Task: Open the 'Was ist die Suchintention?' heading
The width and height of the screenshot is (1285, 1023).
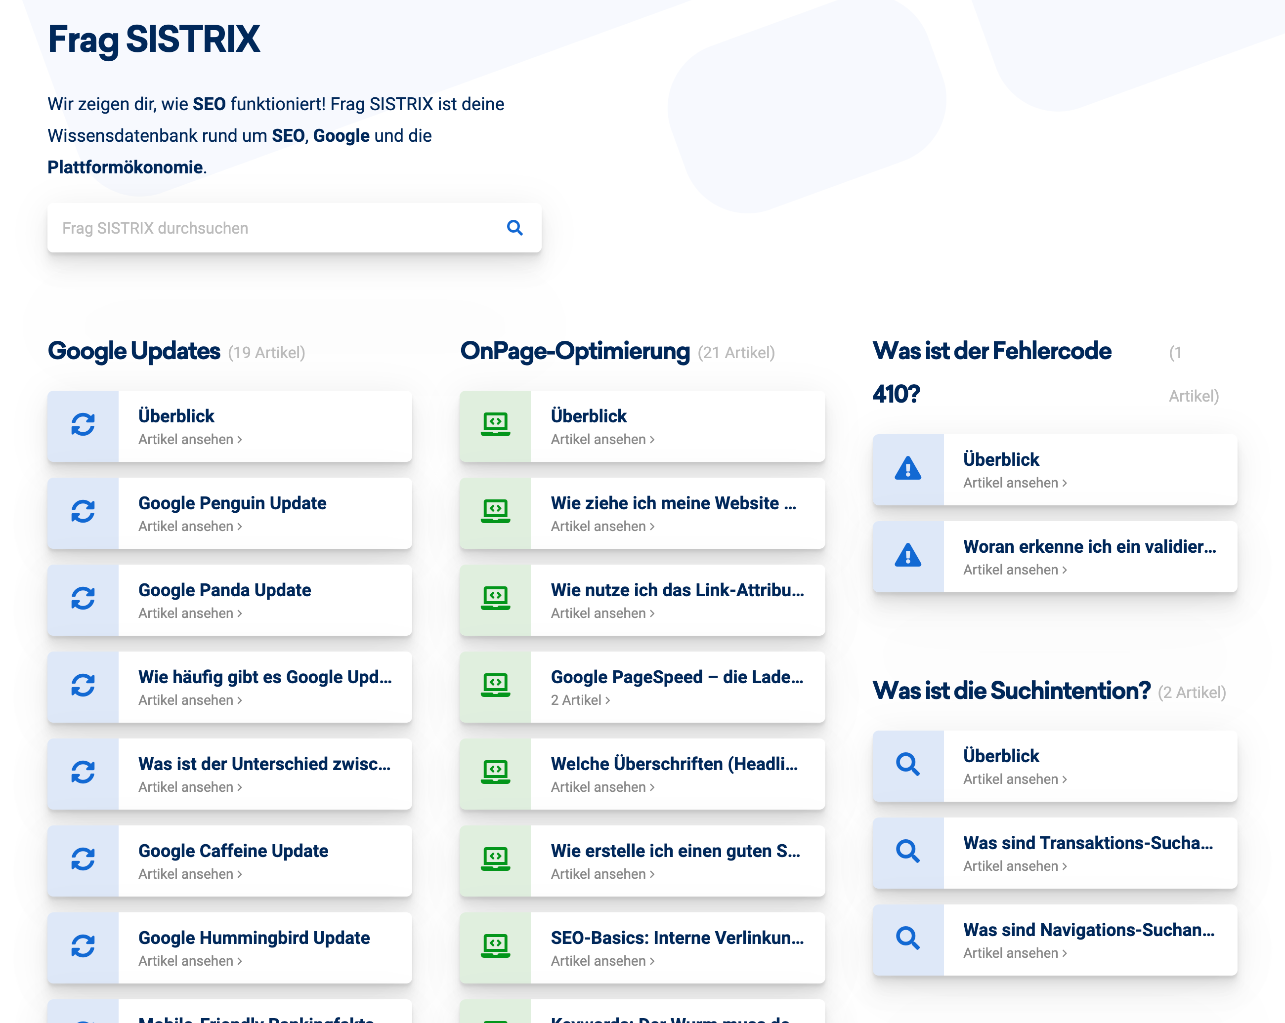Action: point(1011,691)
